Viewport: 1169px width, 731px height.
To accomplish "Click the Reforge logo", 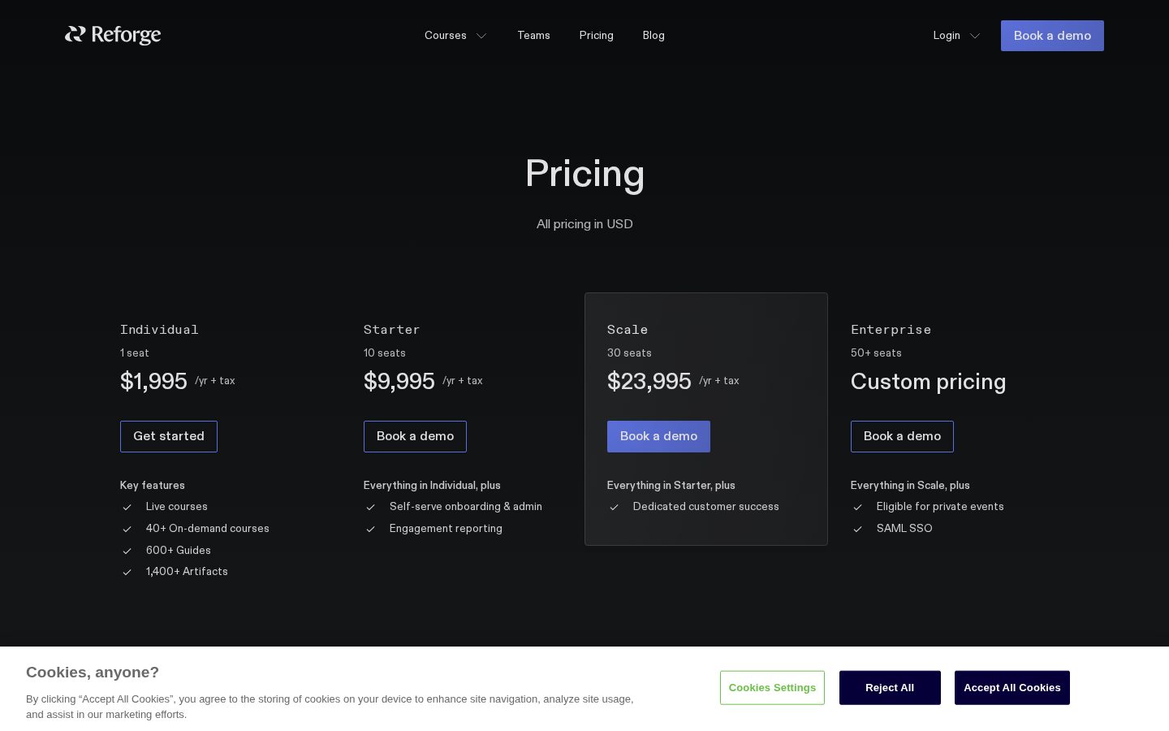I will 113,35.
